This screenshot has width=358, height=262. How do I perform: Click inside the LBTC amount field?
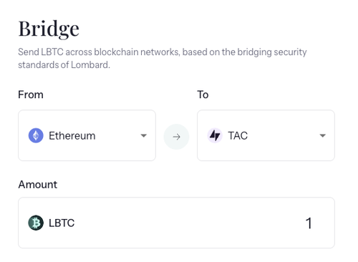(177, 223)
